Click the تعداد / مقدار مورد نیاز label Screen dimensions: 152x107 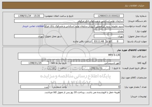(x=135, y=87)
